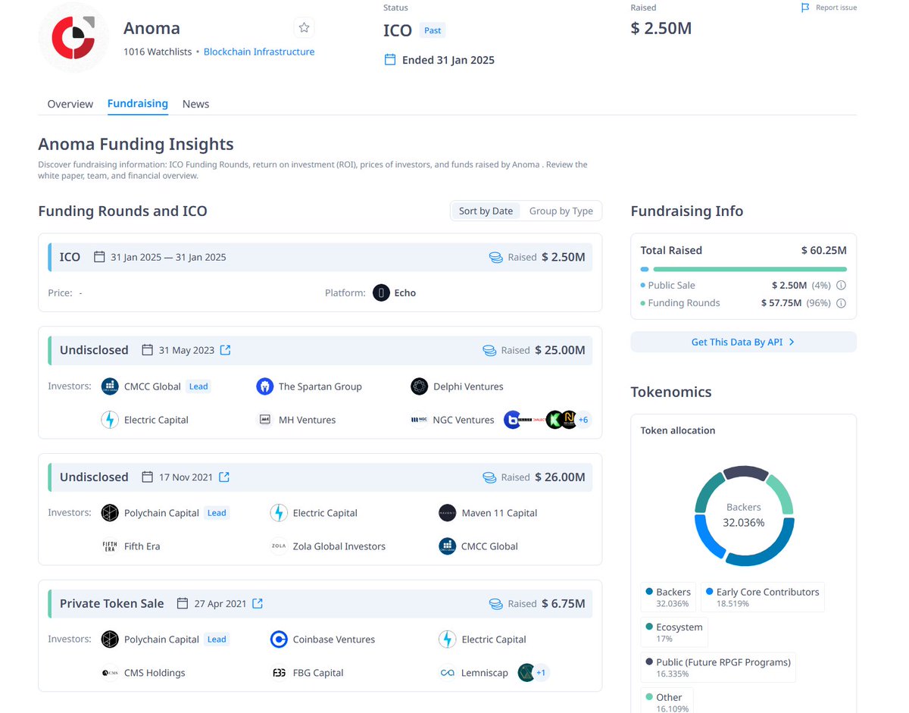Click The Spartan Group logo icon
Viewport: 909px width, 713px height.
[x=264, y=386]
